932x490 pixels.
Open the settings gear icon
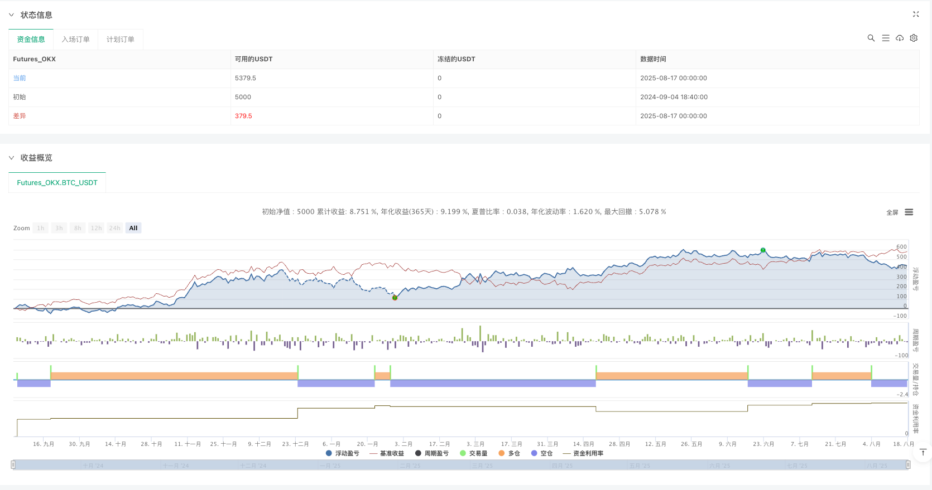pyautogui.click(x=914, y=38)
